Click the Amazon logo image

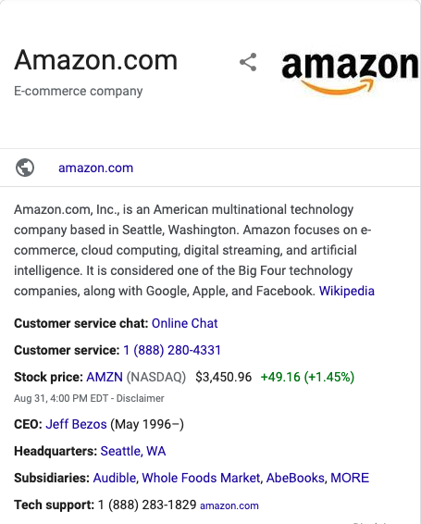[350, 73]
